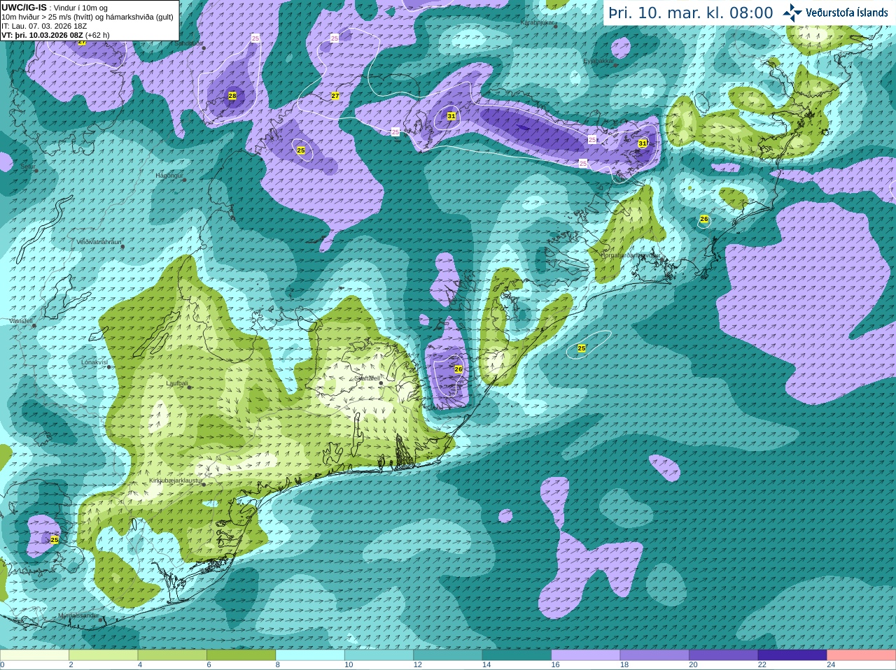Screen dimensions: 896x670
Task: Select the 12–14 m/s legend swatch
Action: 448,655
